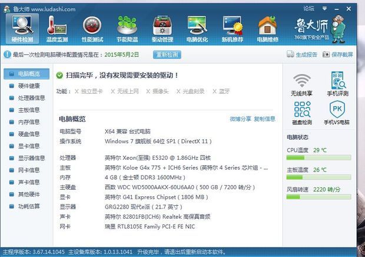Select 电脑概览 in the sidebar

point(26,74)
